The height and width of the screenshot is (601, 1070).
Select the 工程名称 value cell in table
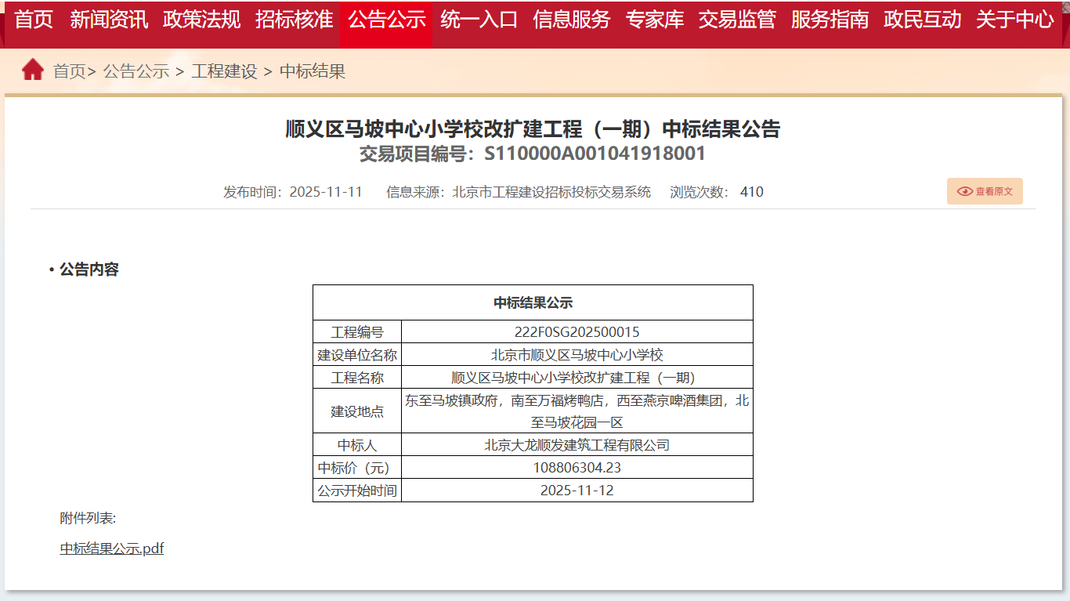[x=577, y=378]
